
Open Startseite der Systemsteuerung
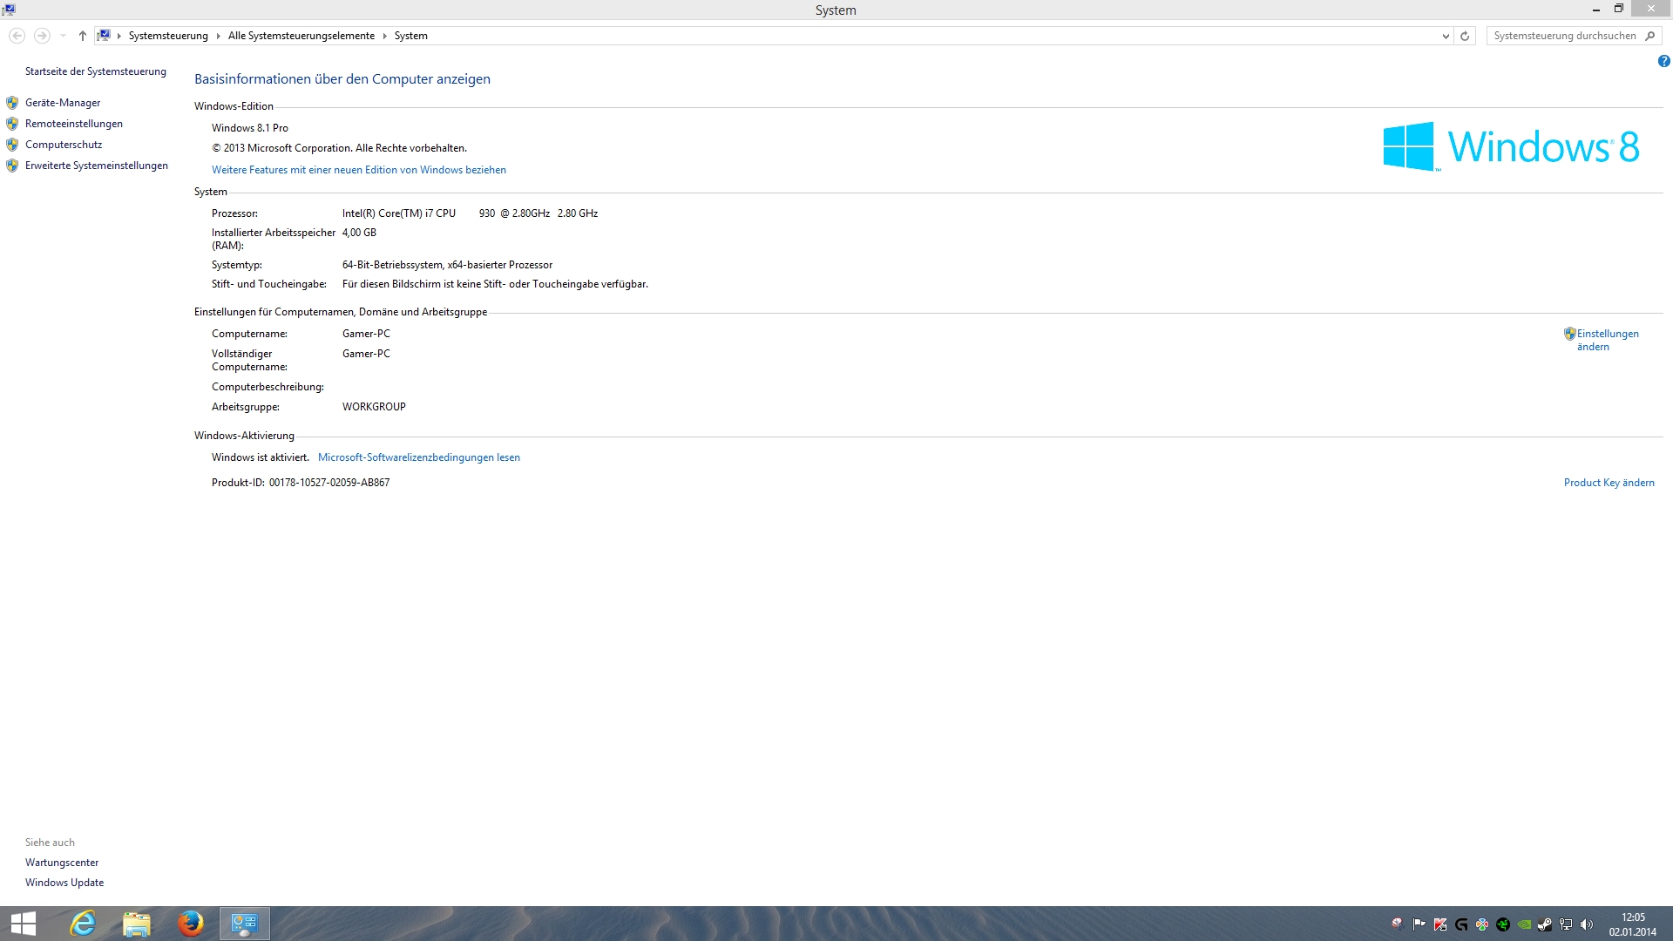[96, 71]
